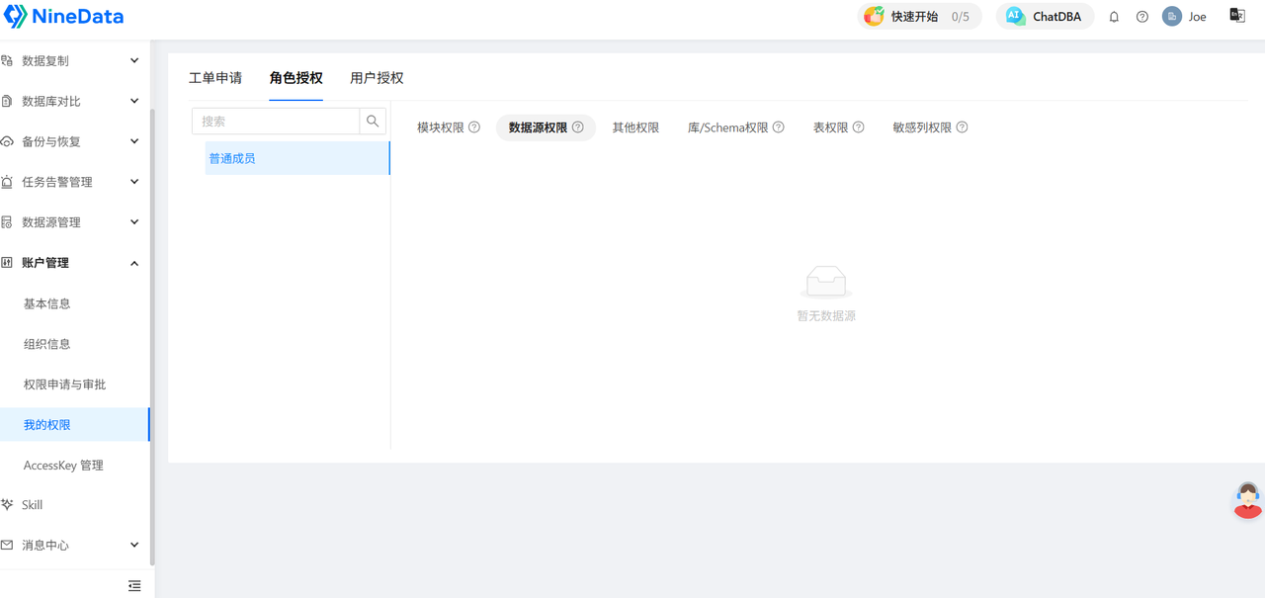Expand the 数据复制 menu
This screenshot has width=1265, height=598.
click(134, 60)
